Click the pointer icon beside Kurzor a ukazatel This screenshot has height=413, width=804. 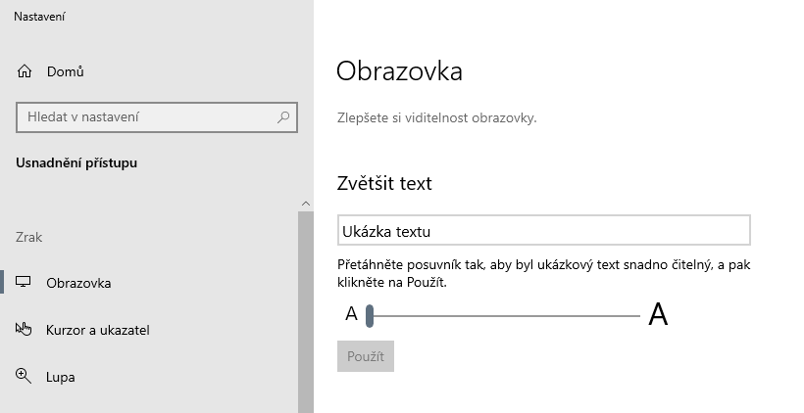tap(25, 330)
